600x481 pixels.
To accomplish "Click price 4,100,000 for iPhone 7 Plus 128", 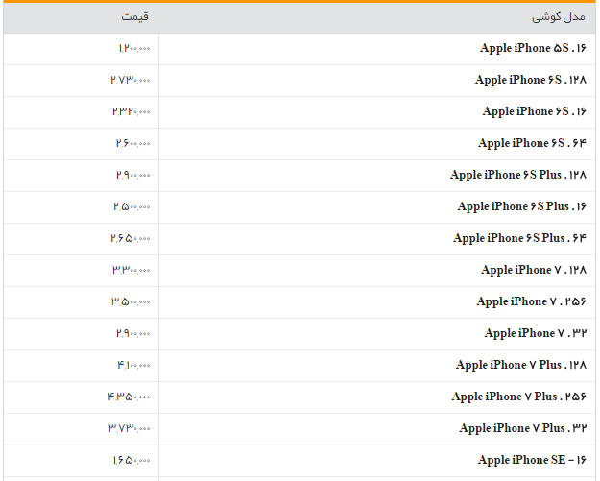I will coord(133,366).
